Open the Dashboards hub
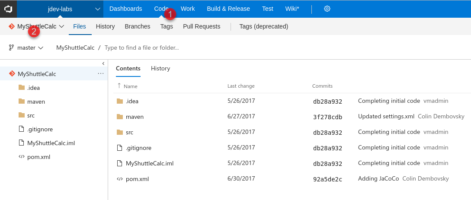471x200 pixels. (125, 9)
